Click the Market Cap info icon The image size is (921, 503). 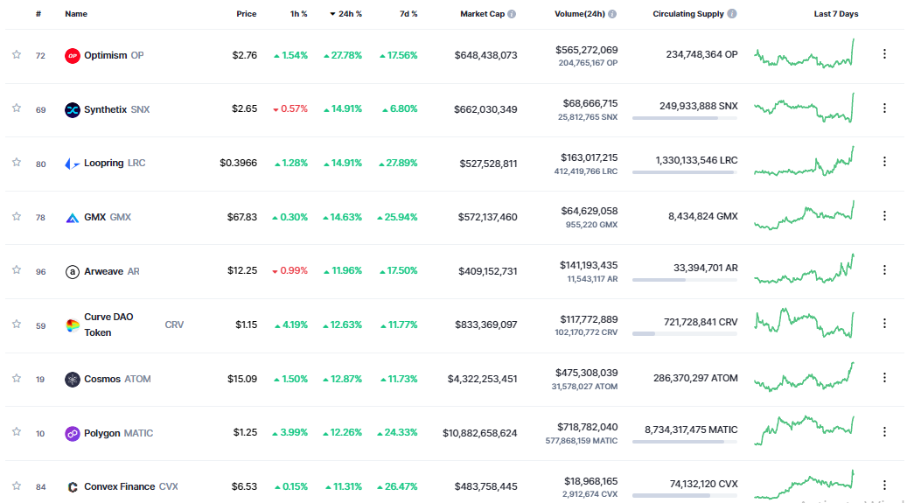[x=512, y=14]
